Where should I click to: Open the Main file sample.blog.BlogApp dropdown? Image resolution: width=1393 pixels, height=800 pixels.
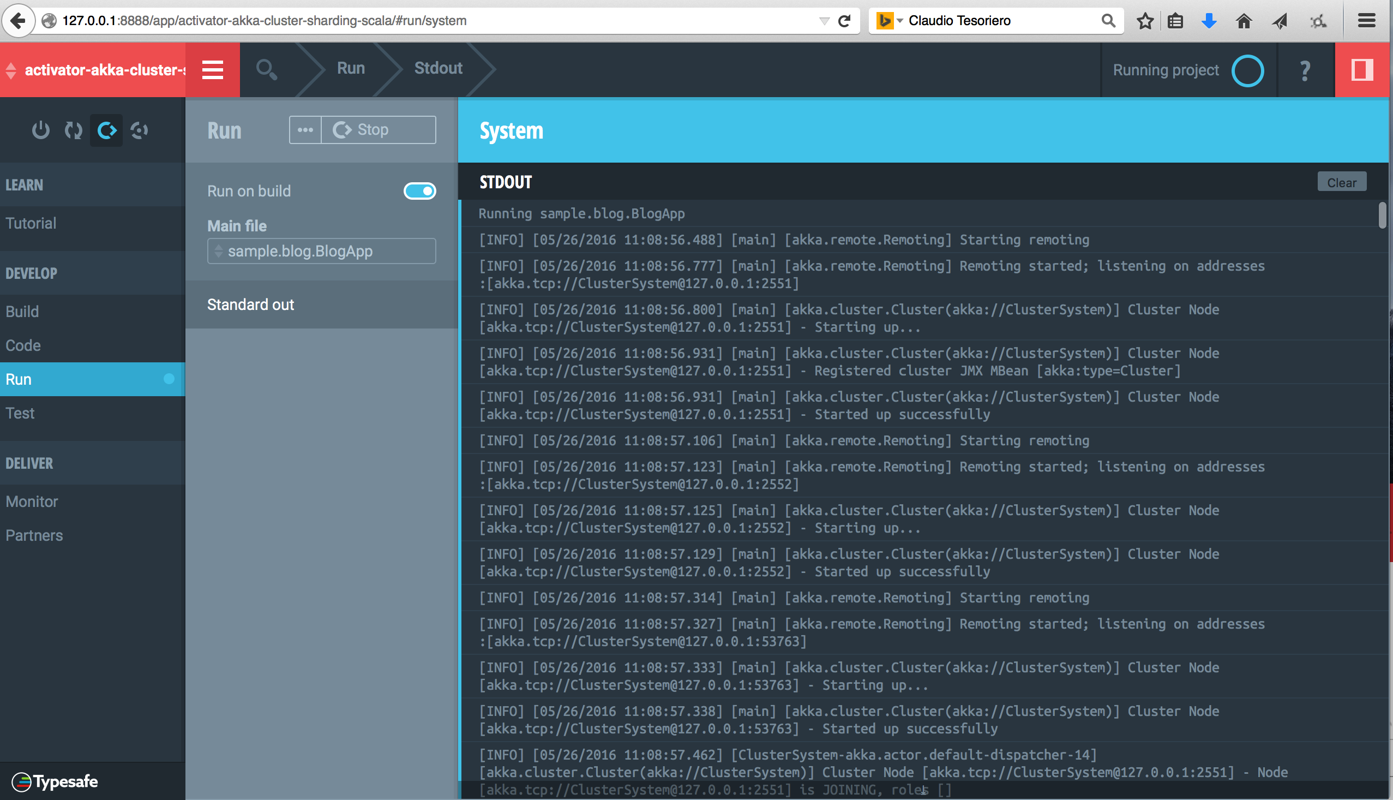[x=321, y=251]
